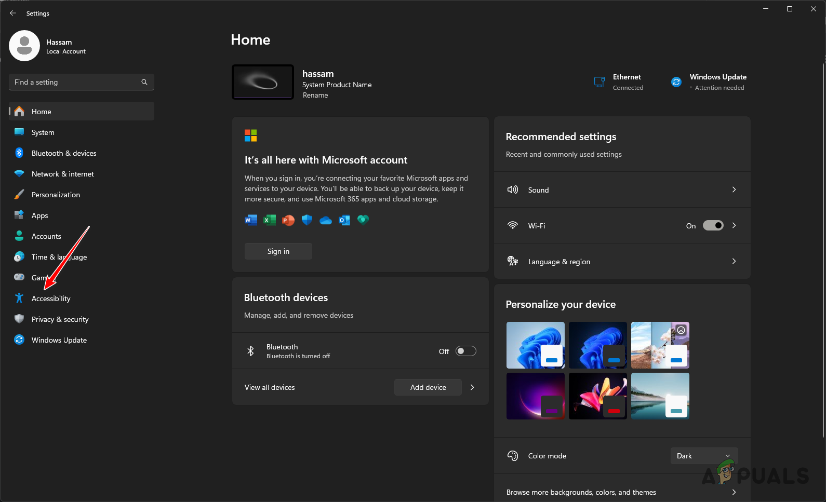
Task: Go to Network & internet settings
Action: (x=62, y=174)
